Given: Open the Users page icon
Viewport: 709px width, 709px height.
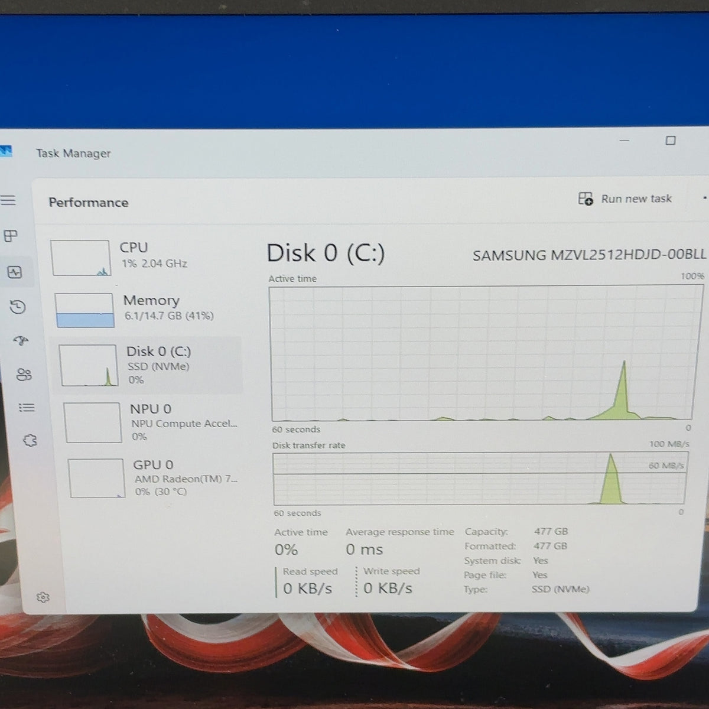Looking at the screenshot, I should (24, 375).
